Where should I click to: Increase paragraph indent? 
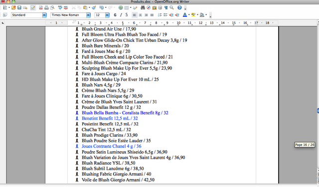tap(177, 15)
